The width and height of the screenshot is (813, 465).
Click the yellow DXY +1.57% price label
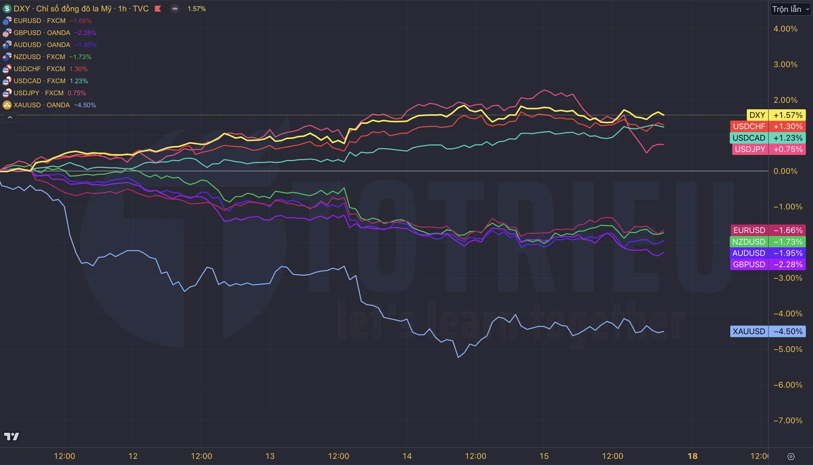(776, 115)
